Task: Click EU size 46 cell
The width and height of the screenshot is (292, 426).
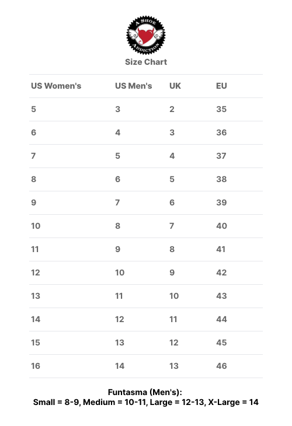Action: pos(221,366)
